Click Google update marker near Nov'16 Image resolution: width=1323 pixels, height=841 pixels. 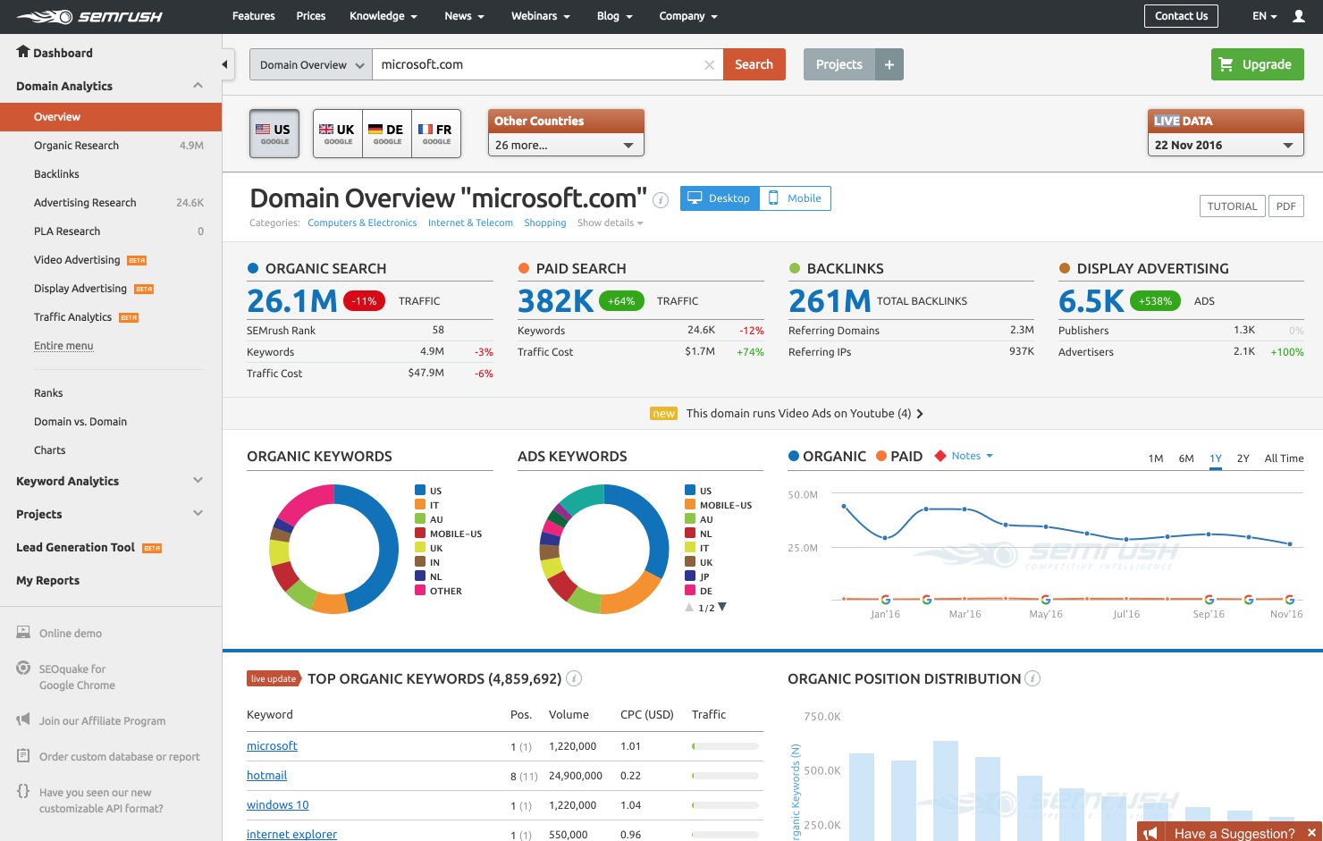[x=1289, y=600]
